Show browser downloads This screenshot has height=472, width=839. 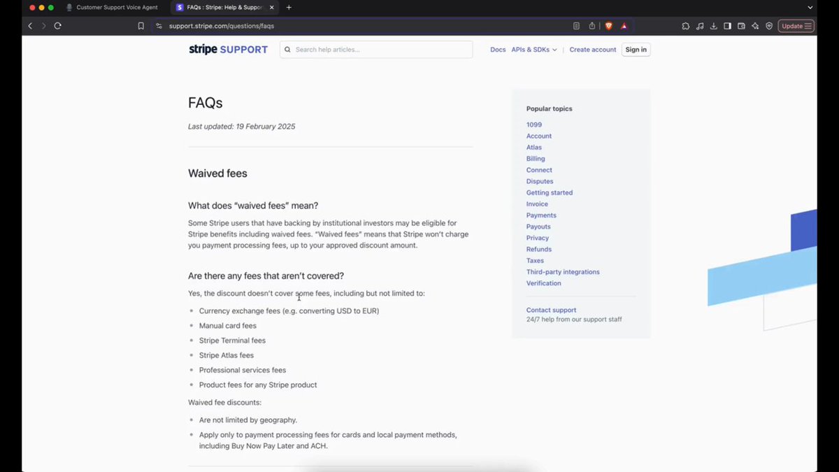[713, 26]
